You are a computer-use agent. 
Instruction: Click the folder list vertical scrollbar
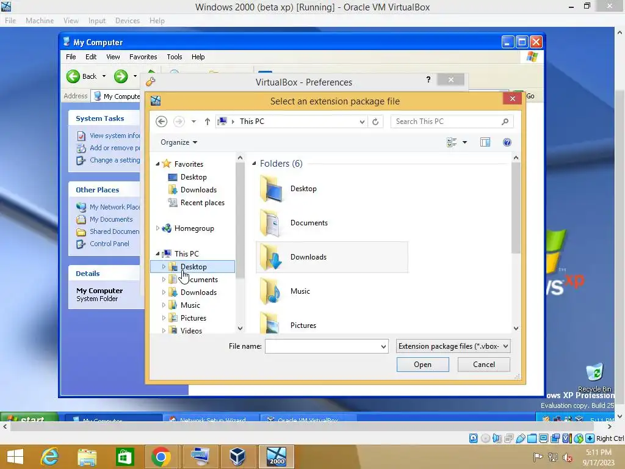(516, 208)
